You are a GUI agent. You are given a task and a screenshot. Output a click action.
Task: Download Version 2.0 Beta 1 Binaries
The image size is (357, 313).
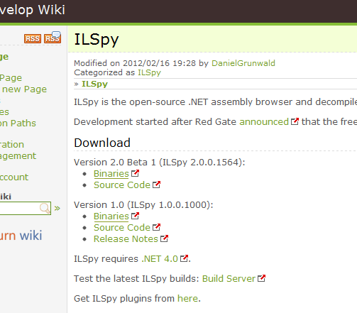pos(111,173)
